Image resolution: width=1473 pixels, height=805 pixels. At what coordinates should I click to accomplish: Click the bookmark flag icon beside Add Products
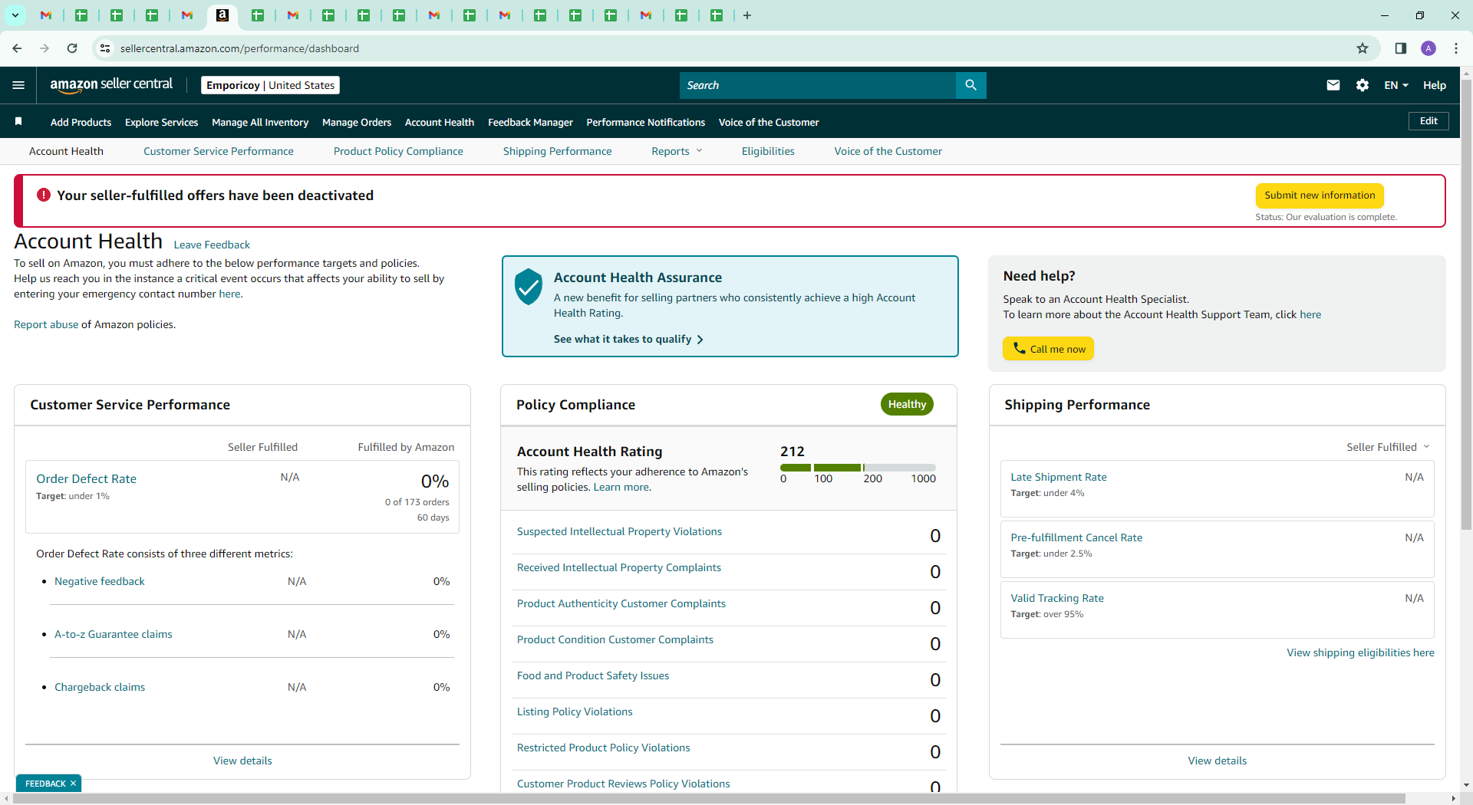pyautogui.click(x=18, y=121)
